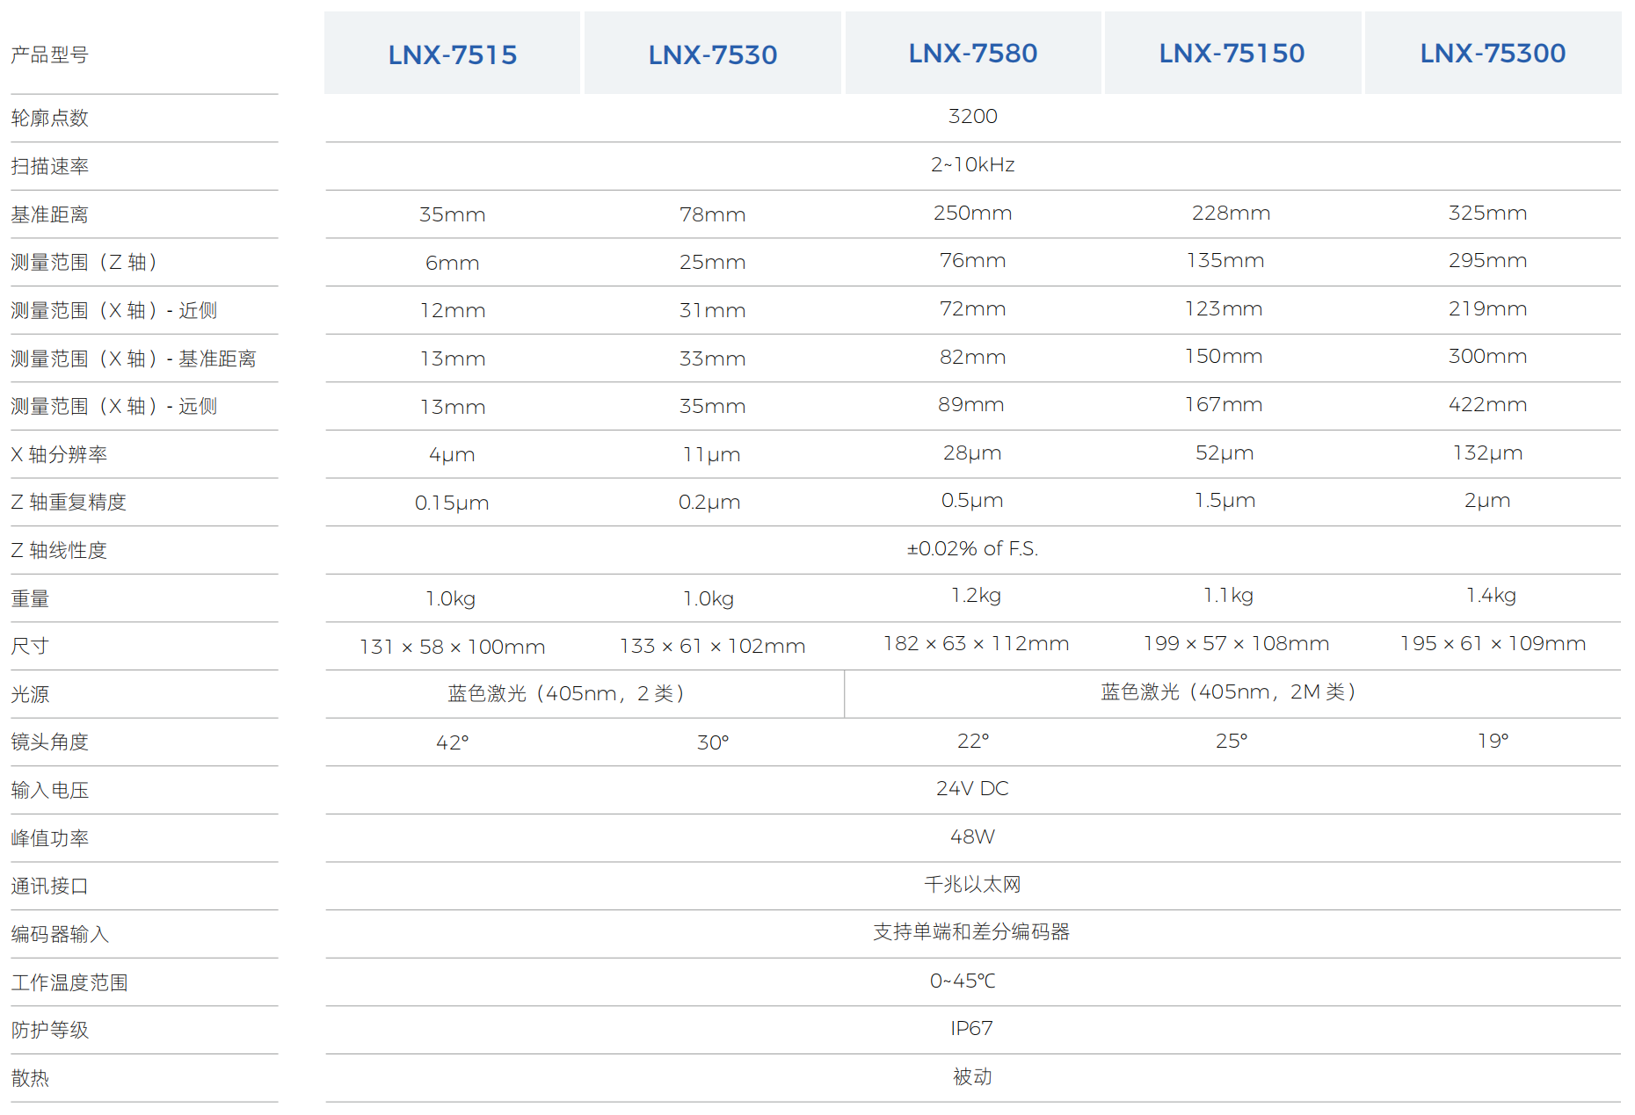Open the LNX-7580 model header
Viewport: 1635px width, 1115px height.
point(972,54)
